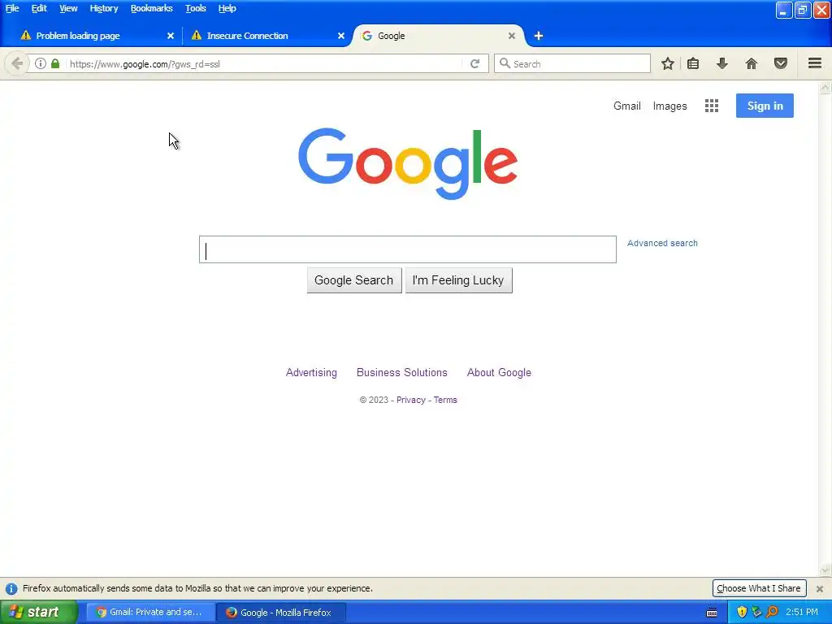Open Google apps grid icon

point(712,106)
